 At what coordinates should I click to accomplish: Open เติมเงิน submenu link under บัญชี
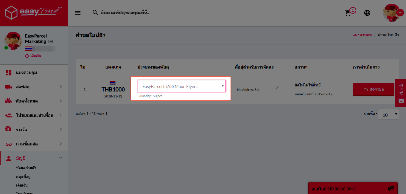[x=22, y=185]
